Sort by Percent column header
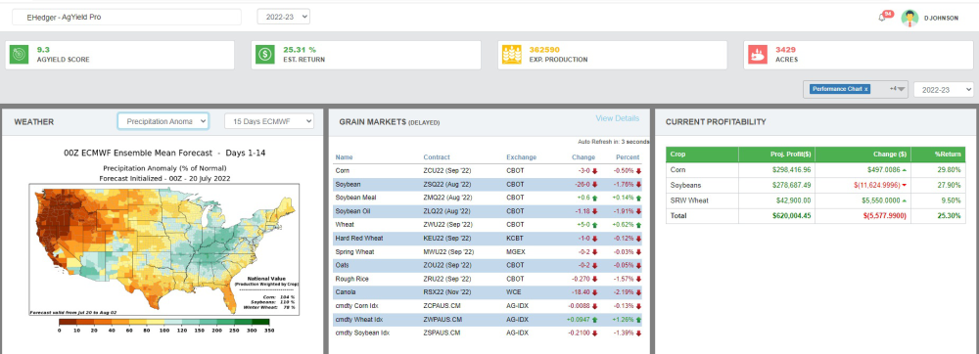 (628, 157)
